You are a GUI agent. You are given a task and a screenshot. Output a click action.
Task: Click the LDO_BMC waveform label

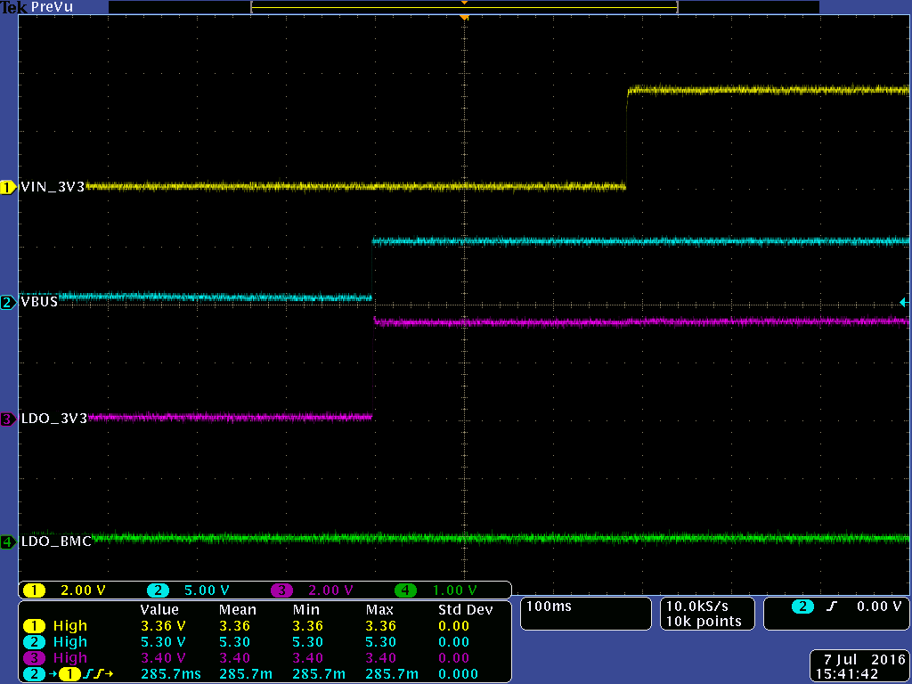(56, 541)
